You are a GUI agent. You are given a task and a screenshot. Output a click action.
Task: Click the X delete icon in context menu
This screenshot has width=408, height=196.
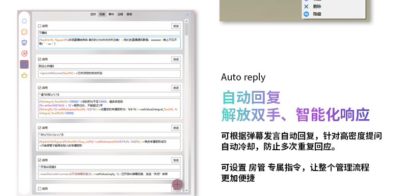306,7
